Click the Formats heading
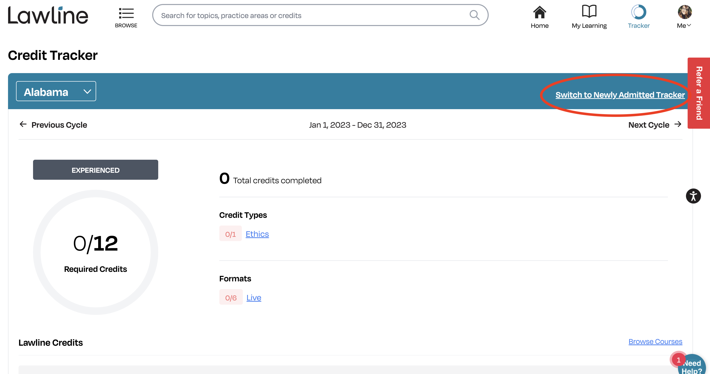The image size is (710, 374). [x=235, y=279]
